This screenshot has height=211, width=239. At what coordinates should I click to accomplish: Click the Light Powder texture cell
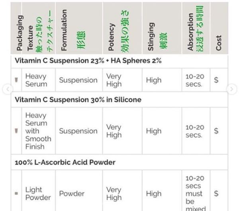coord(38,193)
